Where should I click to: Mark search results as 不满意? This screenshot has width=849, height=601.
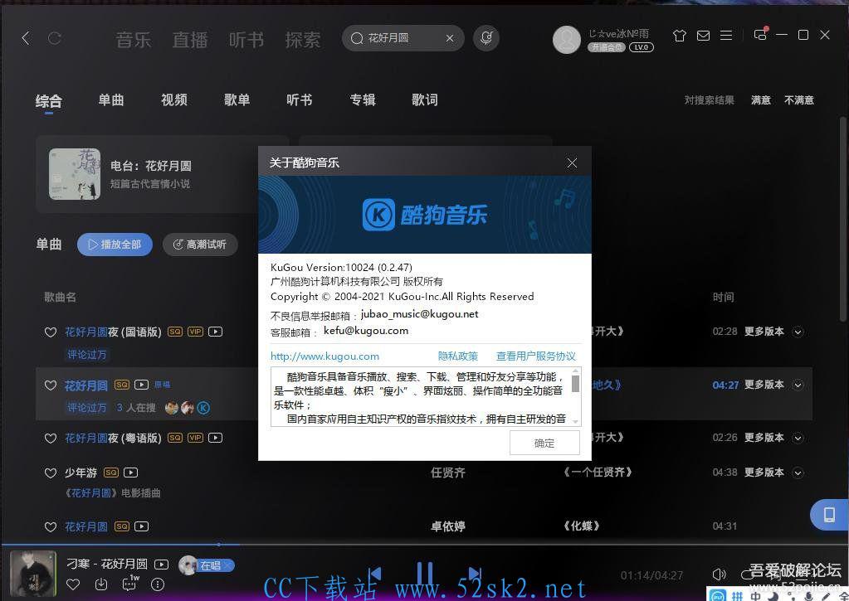(799, 100)
